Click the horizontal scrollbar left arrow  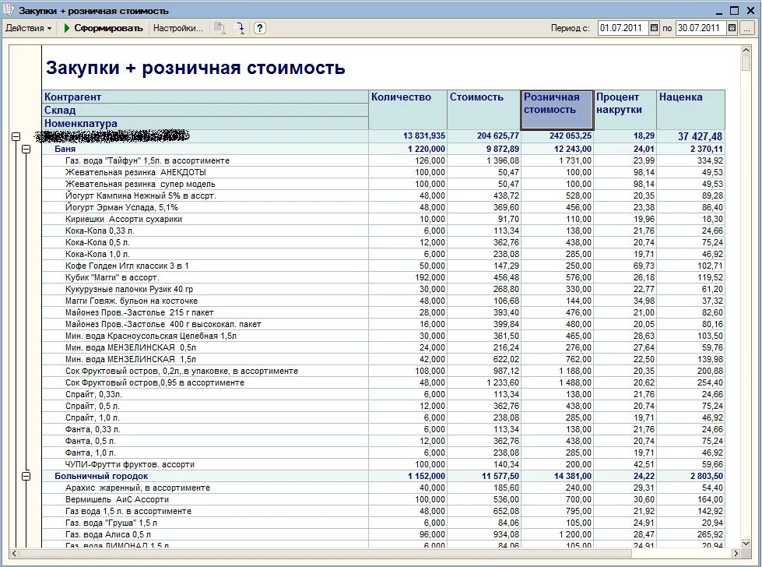point(13,553)
